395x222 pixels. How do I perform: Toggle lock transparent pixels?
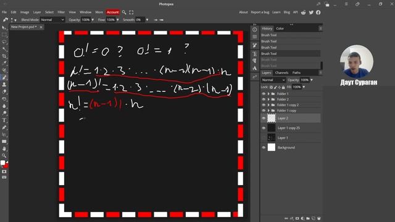click(272, 87)
